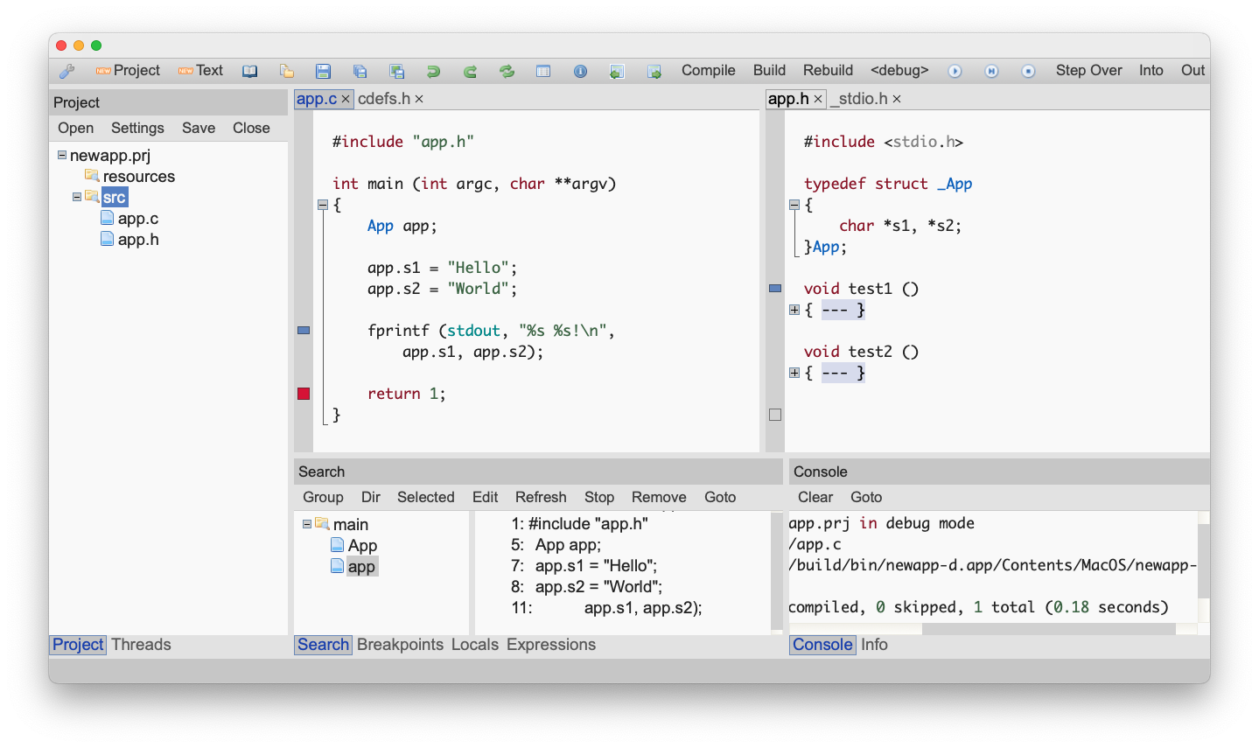Collapse the main group in Search results
Screen dimensions: 1259x748
[305, 523]
